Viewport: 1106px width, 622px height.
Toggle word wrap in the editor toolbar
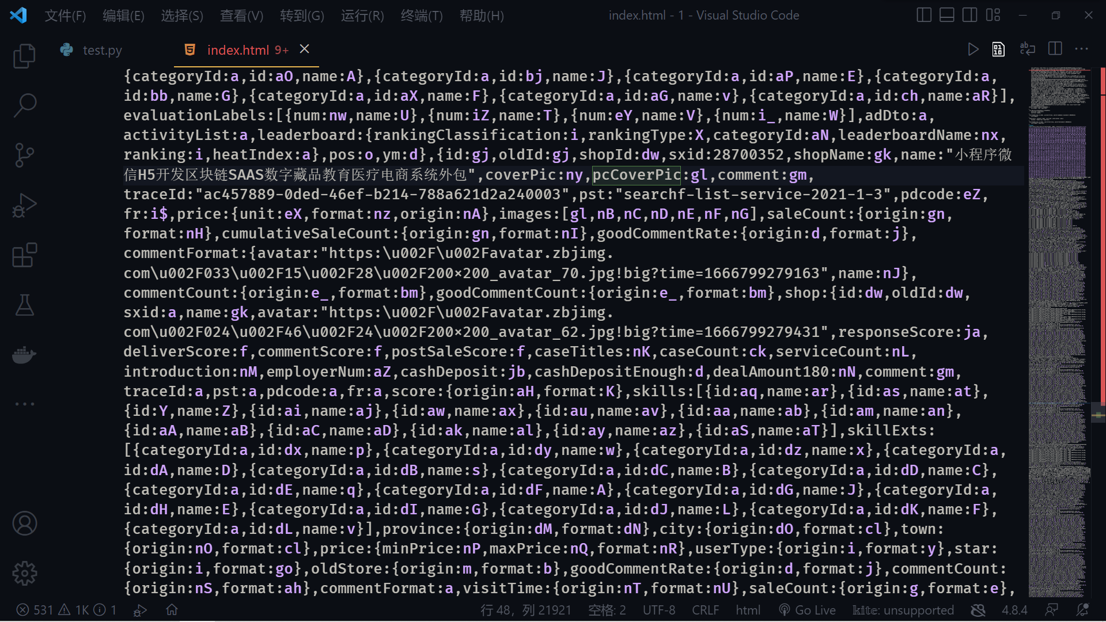click(1028, 49)
